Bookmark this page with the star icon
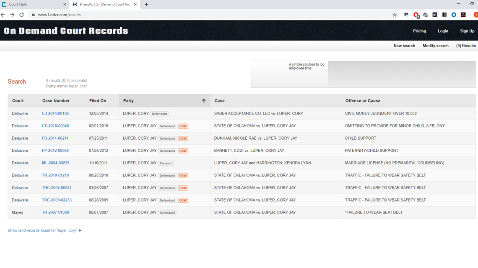 coord(395,15)
